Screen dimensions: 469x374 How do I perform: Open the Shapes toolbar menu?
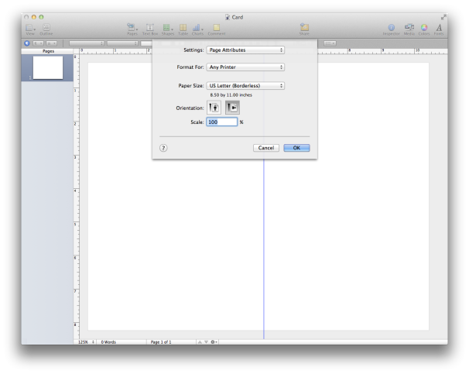tap(168, 29)
